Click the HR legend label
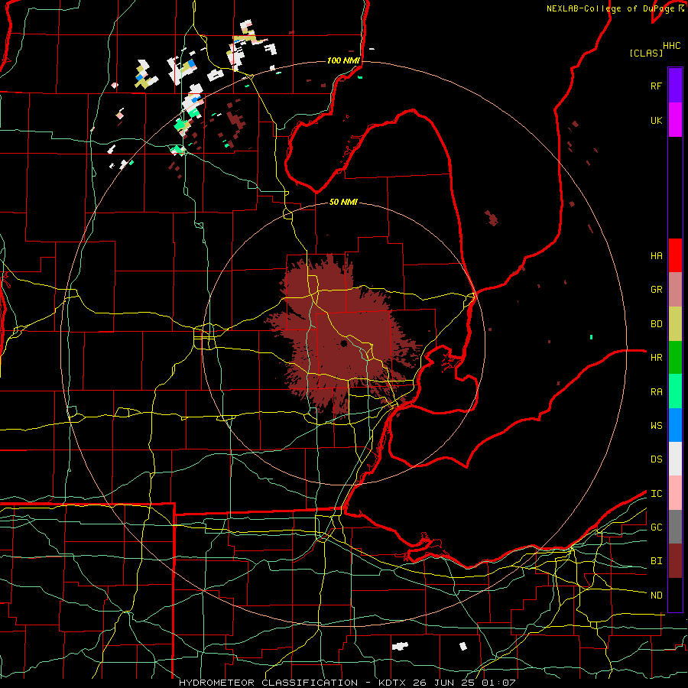 coord(656,358)
